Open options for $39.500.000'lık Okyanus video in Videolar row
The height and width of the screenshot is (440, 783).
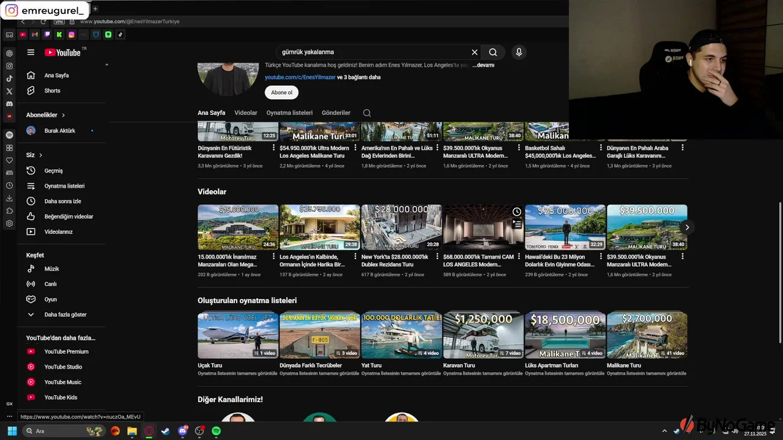pos(683,257)
